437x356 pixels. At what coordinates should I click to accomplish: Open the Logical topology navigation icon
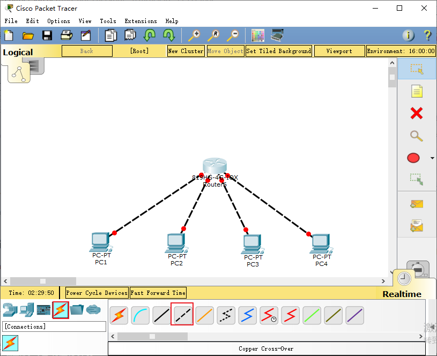coord(19,73)
